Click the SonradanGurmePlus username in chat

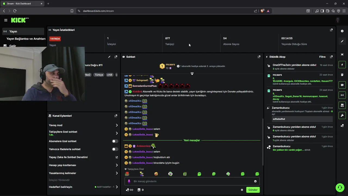point(145,86)
